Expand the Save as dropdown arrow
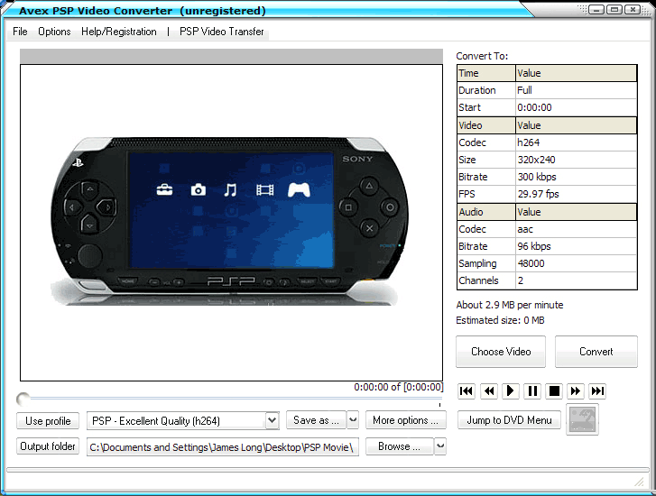Viewport: 656px width, 496px height. [353, 420]
